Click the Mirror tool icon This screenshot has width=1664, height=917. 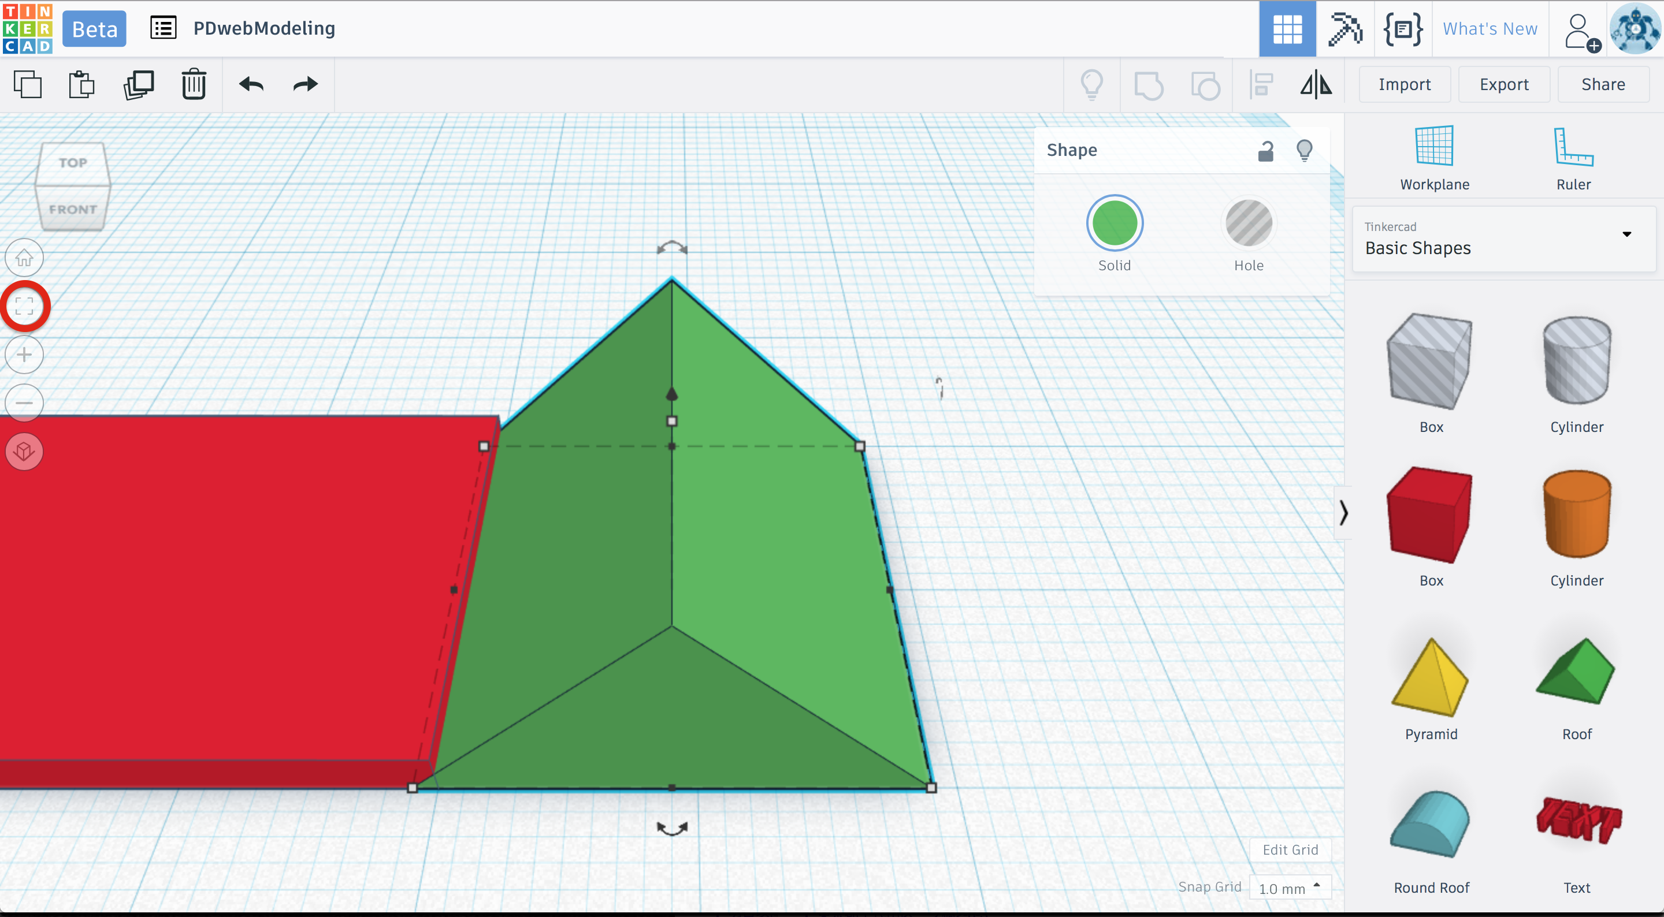(x=1316, y=84)
